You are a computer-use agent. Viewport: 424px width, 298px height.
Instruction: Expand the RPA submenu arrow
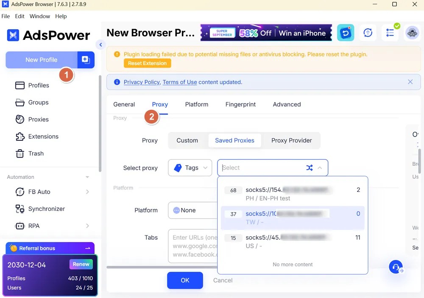(87, 226)
